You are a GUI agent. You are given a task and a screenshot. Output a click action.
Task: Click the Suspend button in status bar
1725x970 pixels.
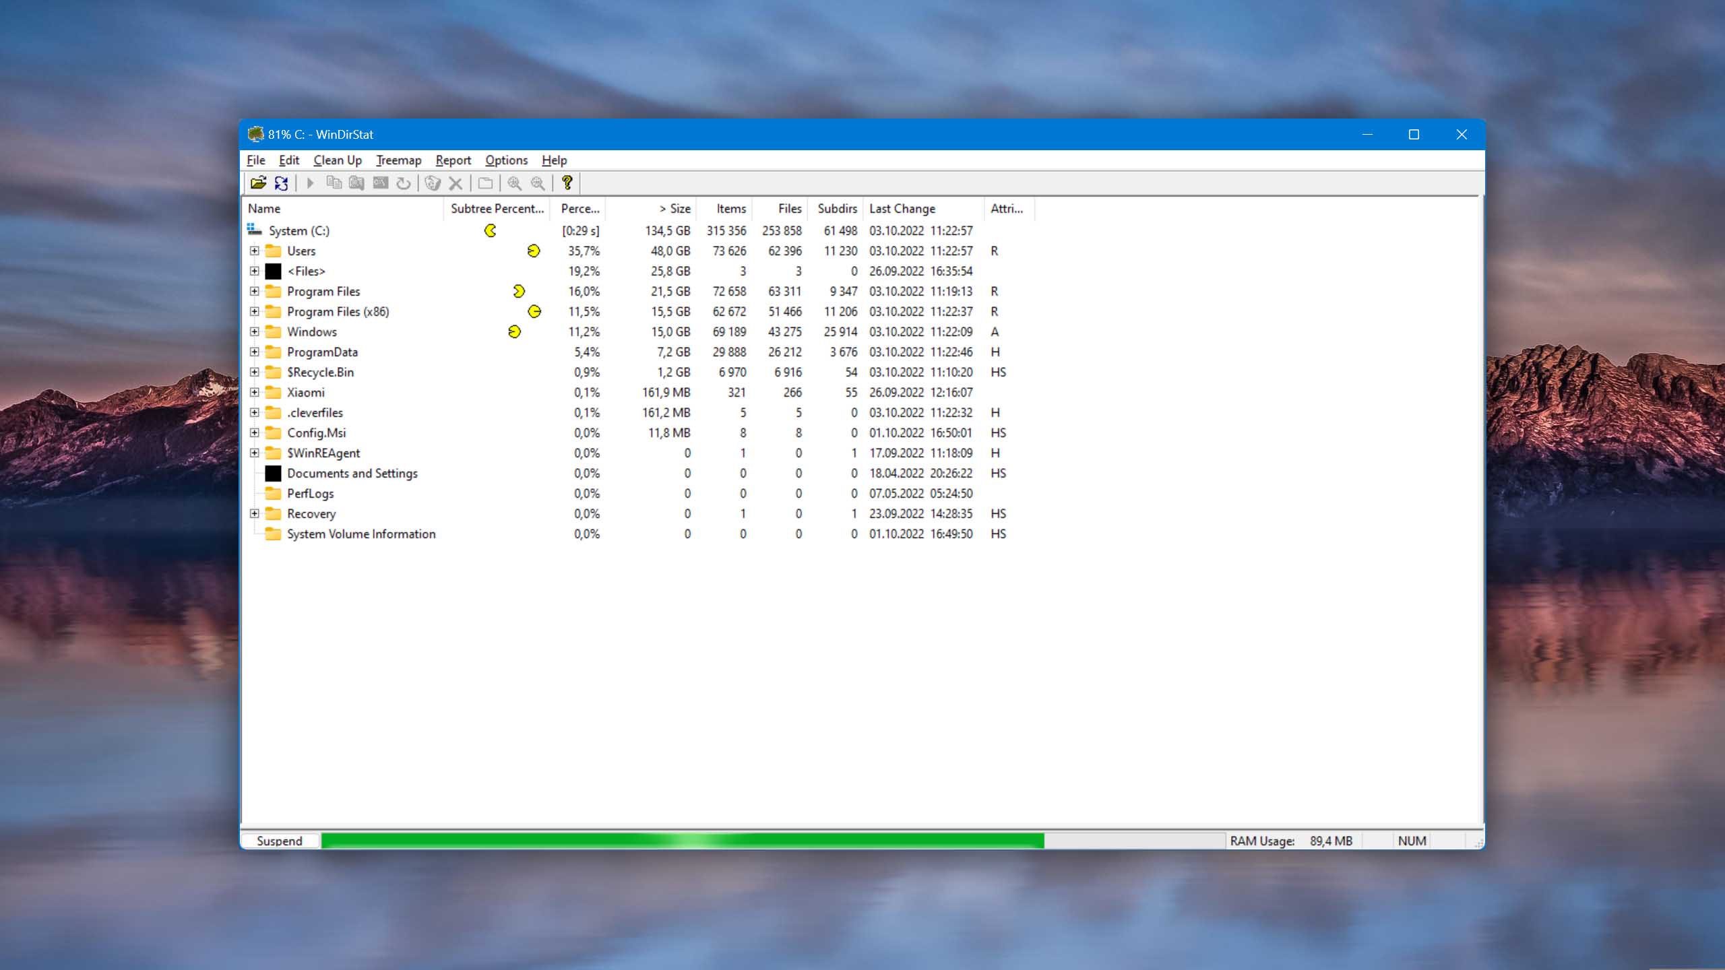click(x=280, y=841)
